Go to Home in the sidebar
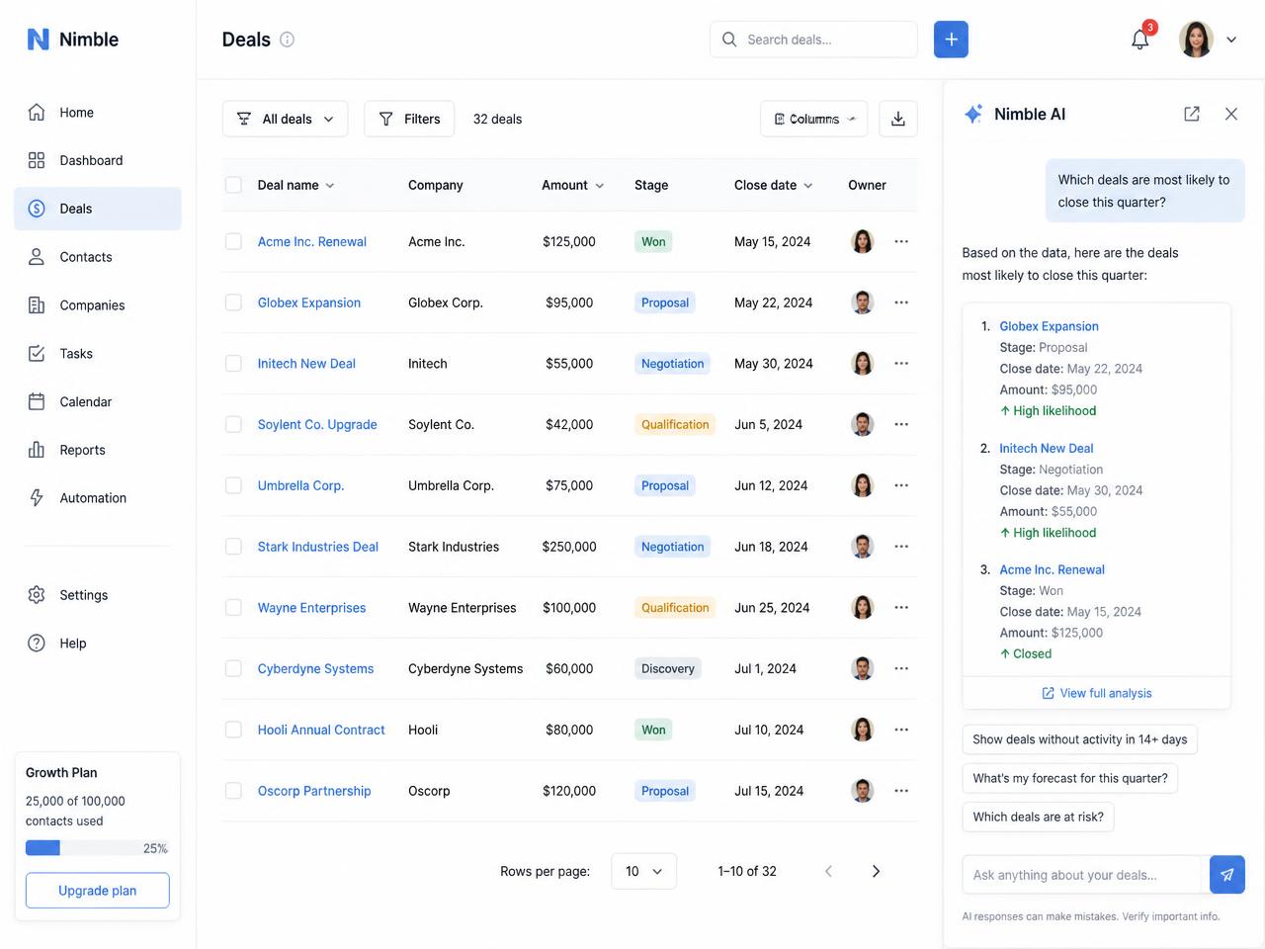Image resolution: width=1265 pixels, height=949 pixels. 97,113
